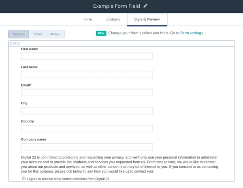Image resolution: width=243 pixels, height=188 pixels.
Task: Click third browser window circle in preview
Action: 18,43
